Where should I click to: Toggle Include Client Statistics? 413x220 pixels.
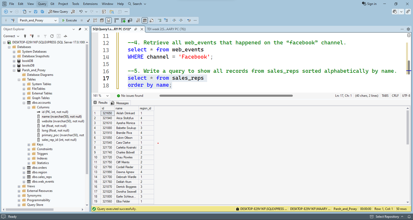(x=130, y=20)
